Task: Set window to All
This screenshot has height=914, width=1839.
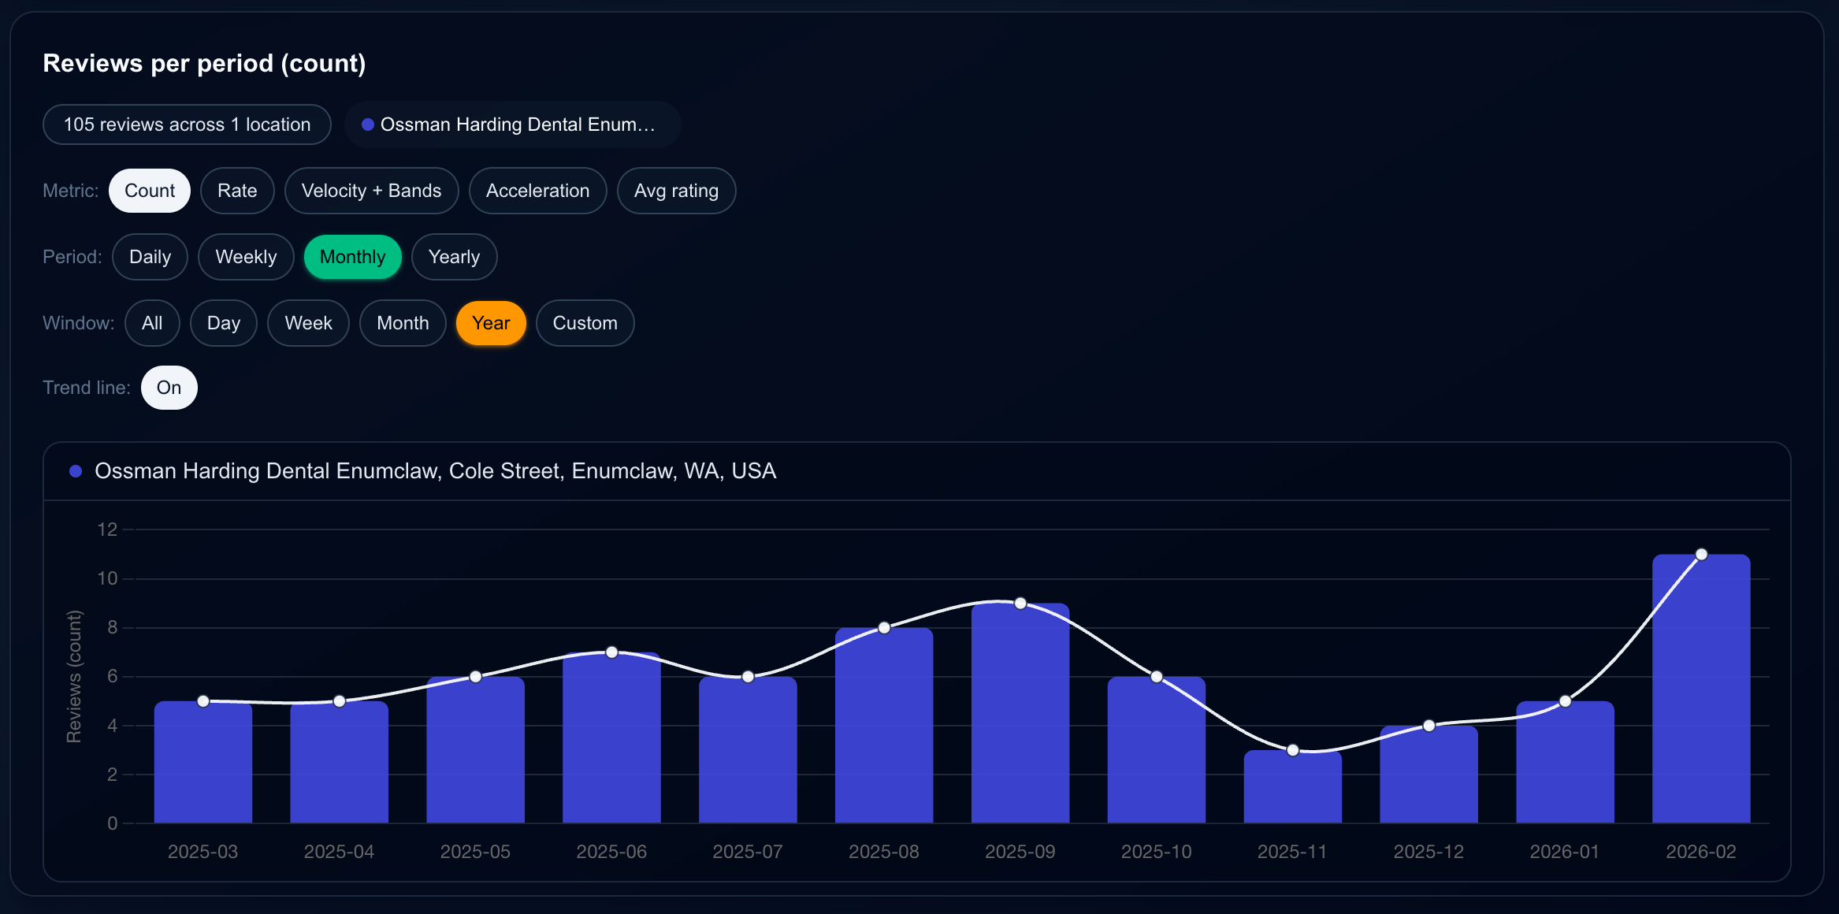Action: pyautogui.click(x=152, y=323)
